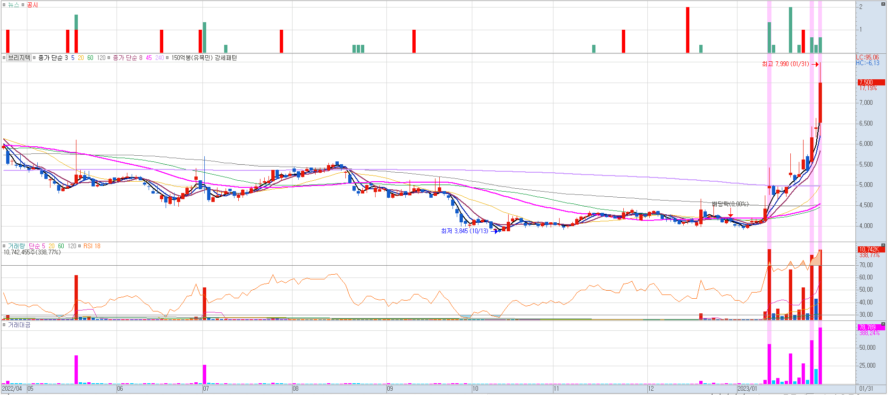The width and height of the screenshot is (888, 395).
Task: Close the volume/RSI panel with its X icon
Action: click(883, 245)
